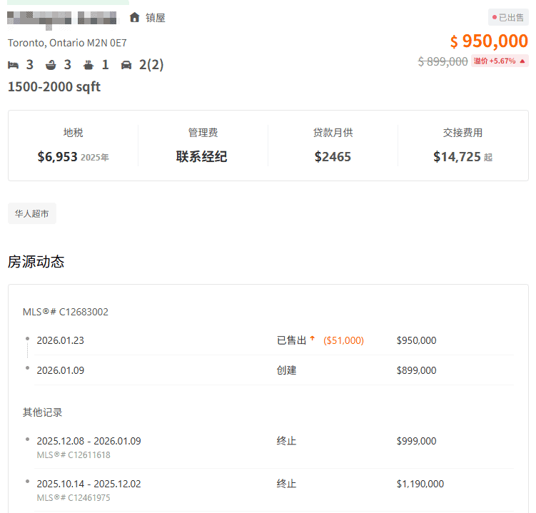Select the 华人超市 tag
The image size is (536, 513).
click(x=32, y=213)
